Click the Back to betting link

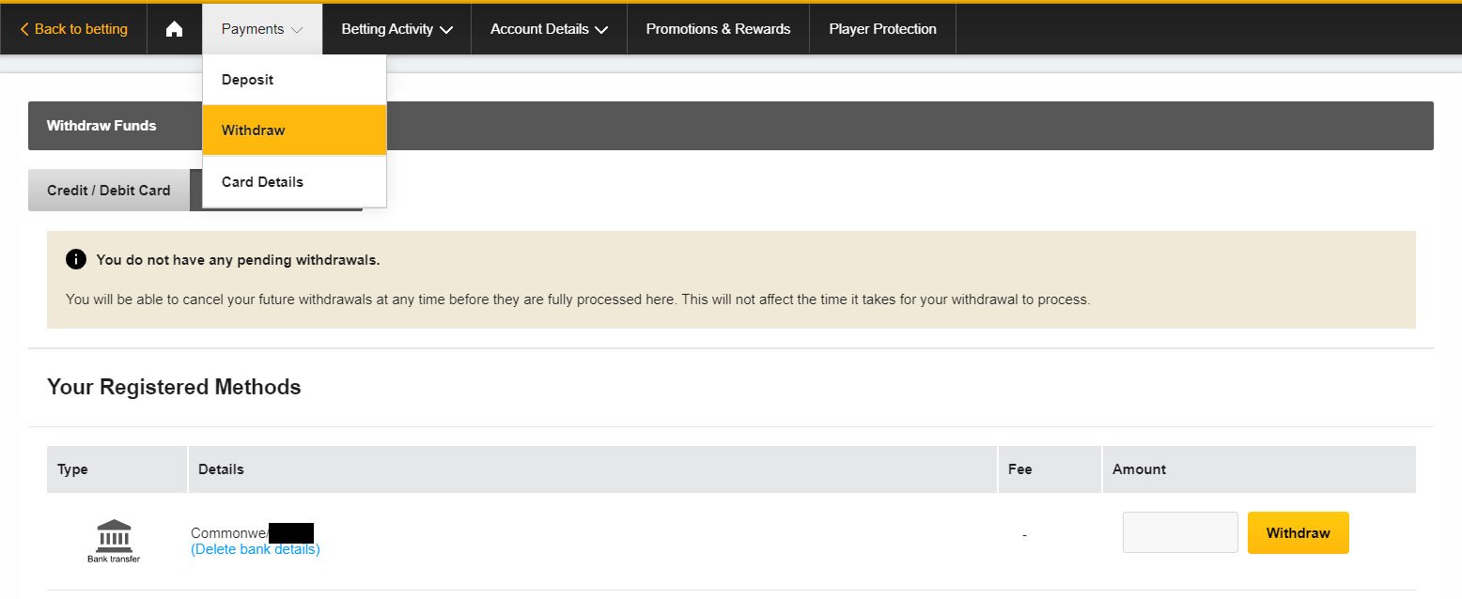click(x=80, y=29)
